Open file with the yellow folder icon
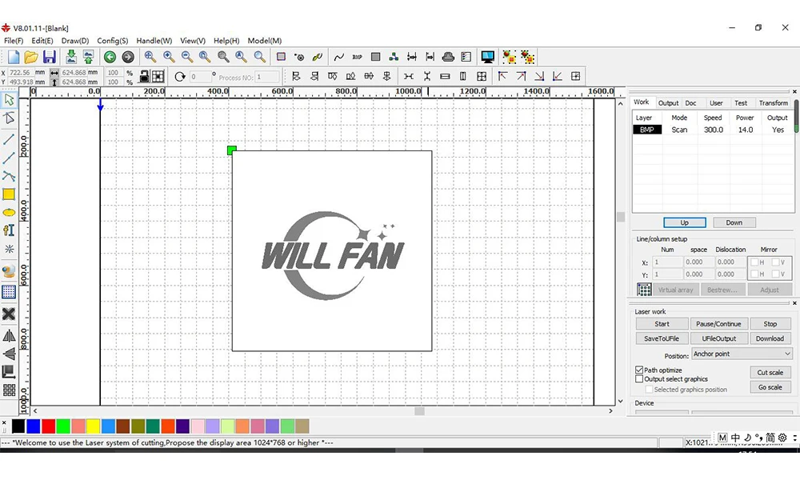 coord(31,57)
